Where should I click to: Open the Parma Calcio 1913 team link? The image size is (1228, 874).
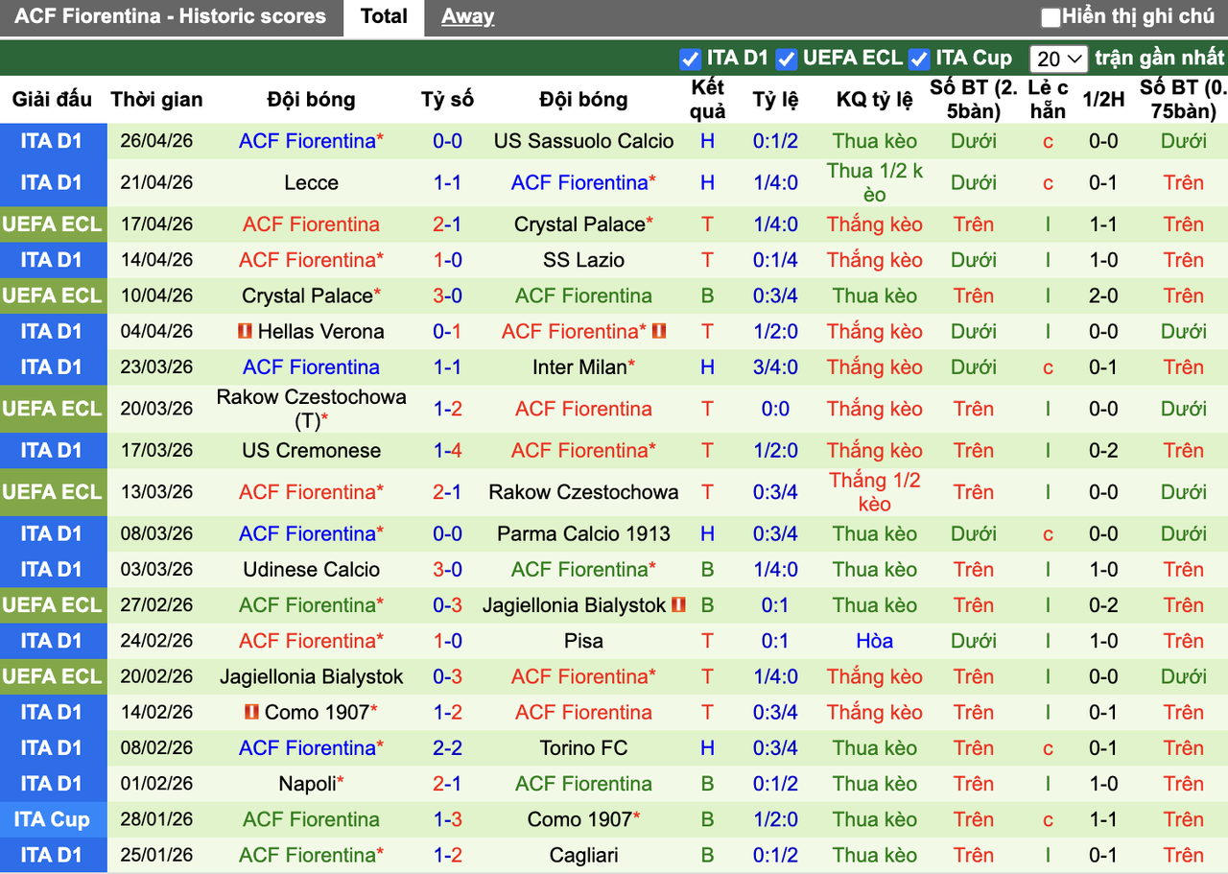pos(583,534)
